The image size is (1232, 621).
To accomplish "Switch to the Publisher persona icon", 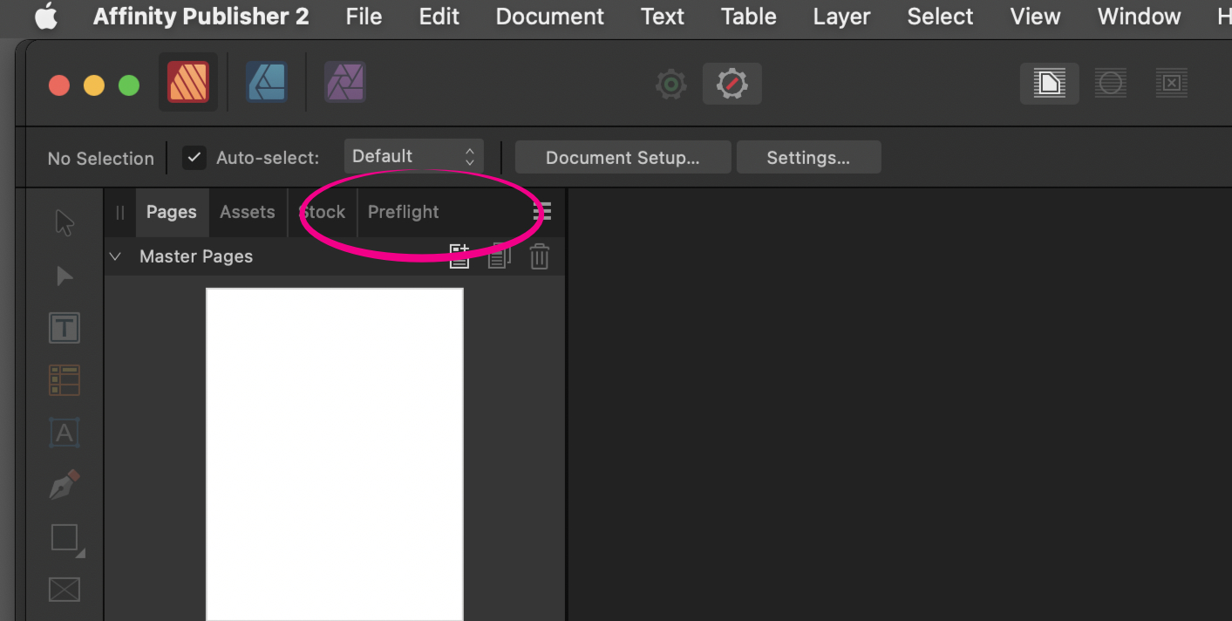I will [x=188, y=83].
